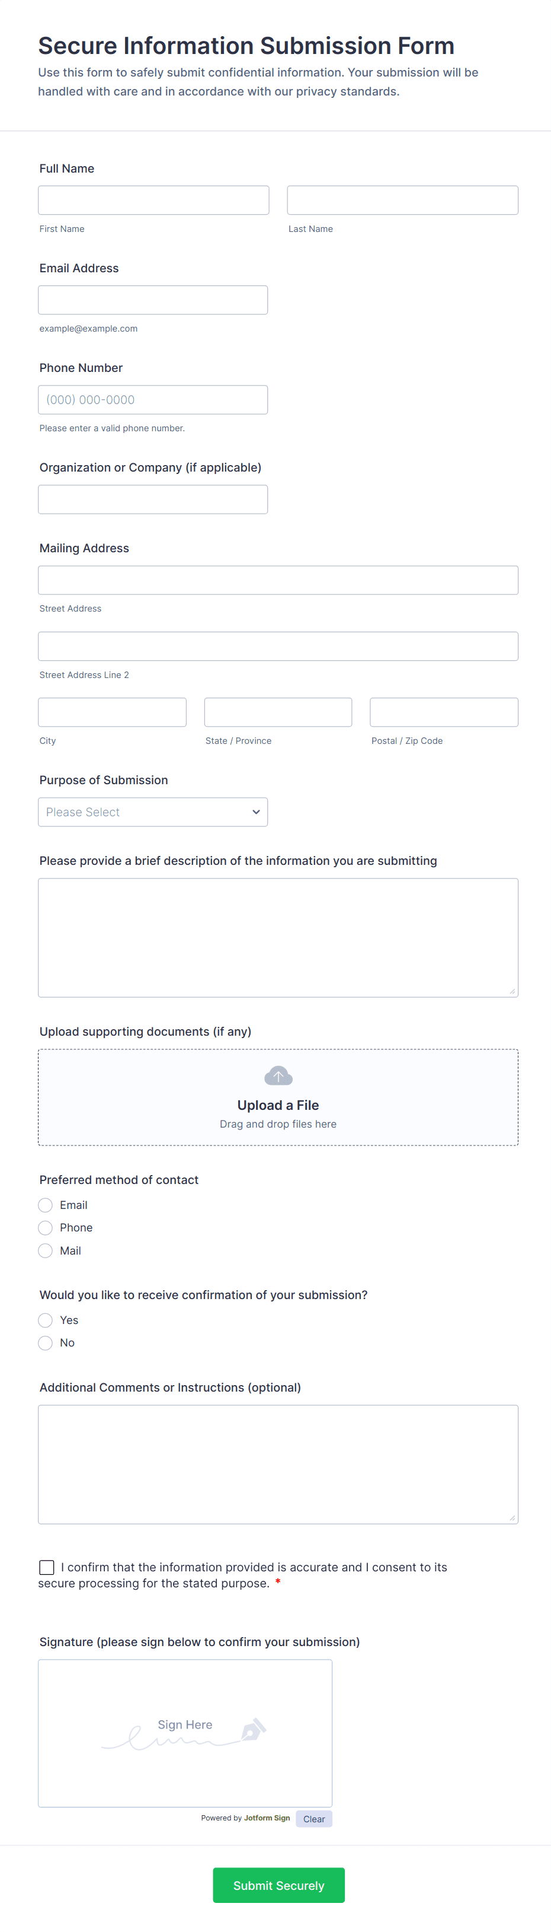Choose Mail as preferred contact method
This screenshot has height=1932, width=551.
point(46,1251)
